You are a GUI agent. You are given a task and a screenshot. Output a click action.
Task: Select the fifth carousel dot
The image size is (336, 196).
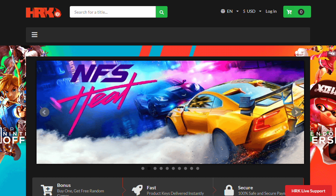pyautogui.click(x=167, y=168)
